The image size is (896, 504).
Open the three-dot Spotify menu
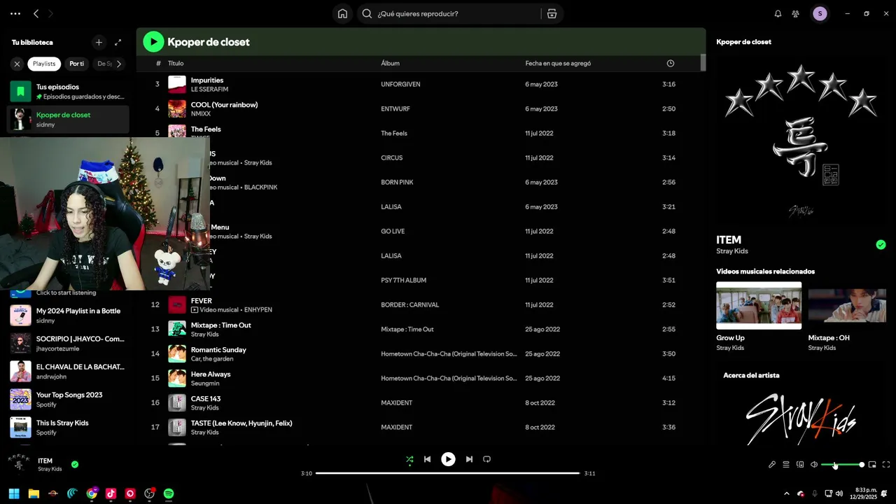coord(15,13)
